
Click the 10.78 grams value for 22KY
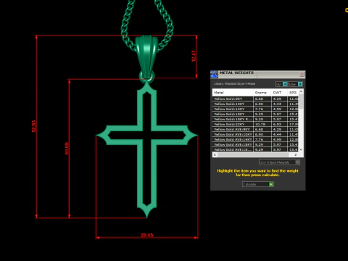(x=260, y=124)
